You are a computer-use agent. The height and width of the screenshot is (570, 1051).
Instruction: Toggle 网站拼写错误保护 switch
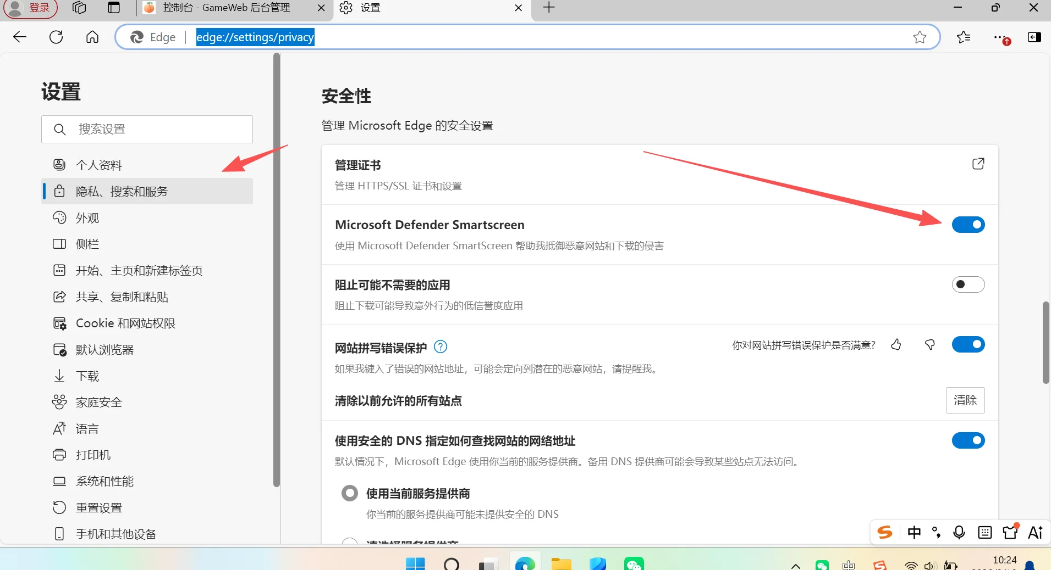[968, 344]
